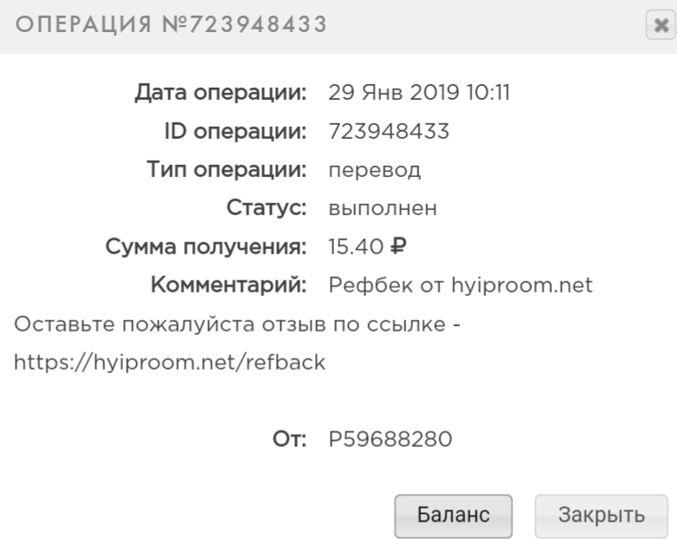Click the Закрыть button

tap(601, 516)
